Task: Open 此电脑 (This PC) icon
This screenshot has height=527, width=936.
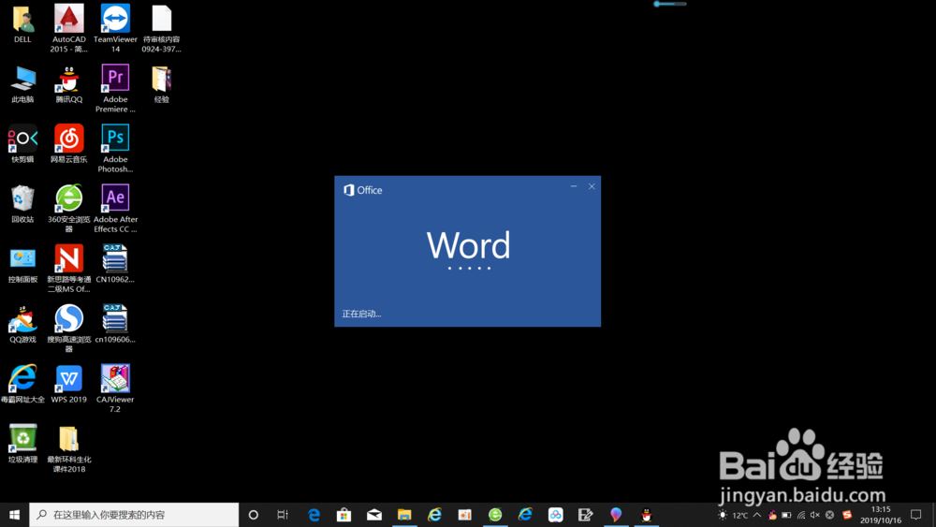Action: [22, 84]
